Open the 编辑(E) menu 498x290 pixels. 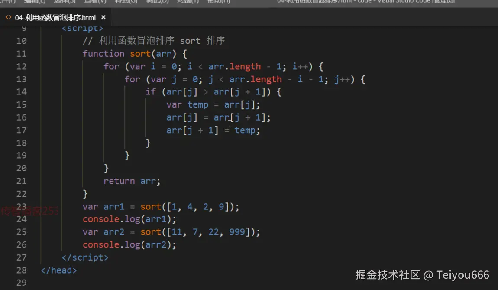35,2
